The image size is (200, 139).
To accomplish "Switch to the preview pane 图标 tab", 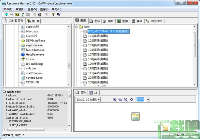I will [81, 92].
